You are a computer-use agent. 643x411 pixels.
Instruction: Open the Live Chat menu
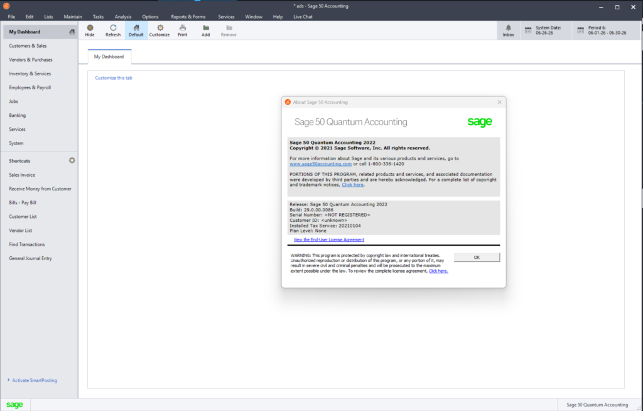(x=303, y=17)
